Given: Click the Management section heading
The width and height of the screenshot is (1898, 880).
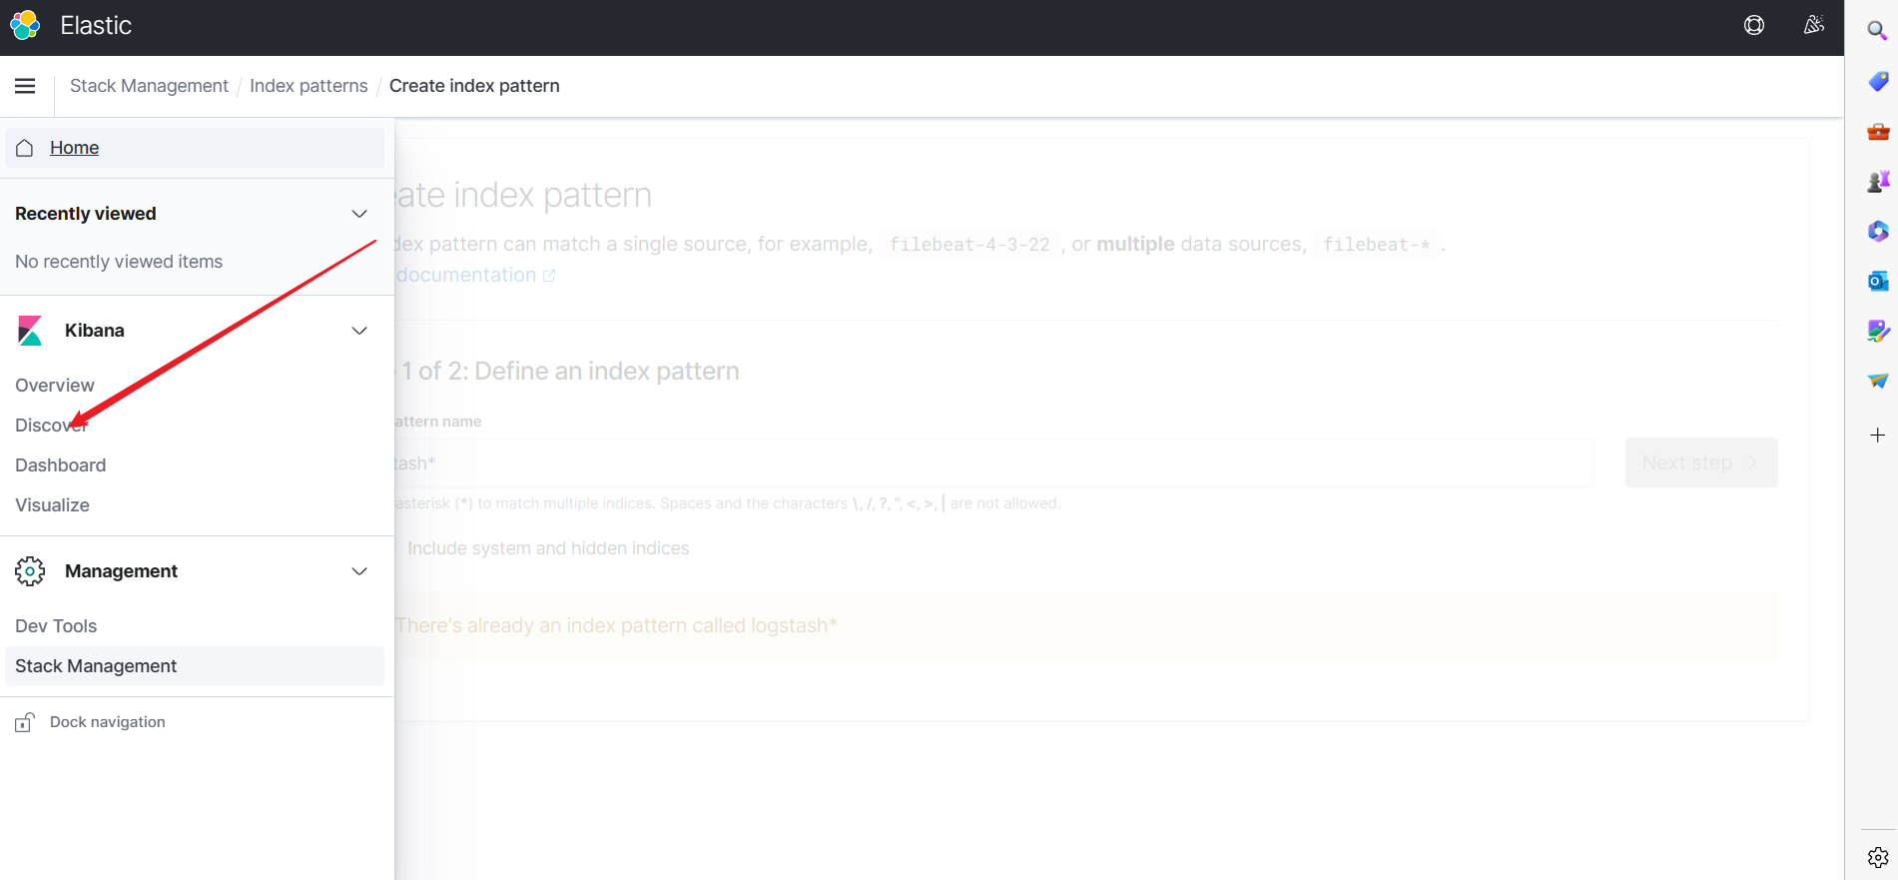Looking at the screenshot, I should (121, 571).
